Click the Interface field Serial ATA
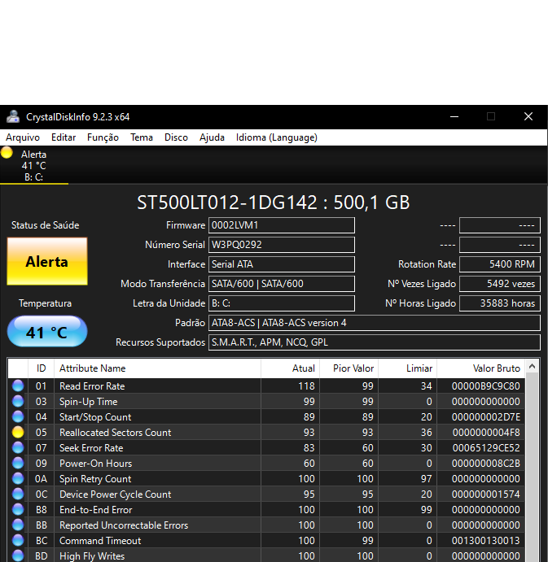 [x=282, y=264]
